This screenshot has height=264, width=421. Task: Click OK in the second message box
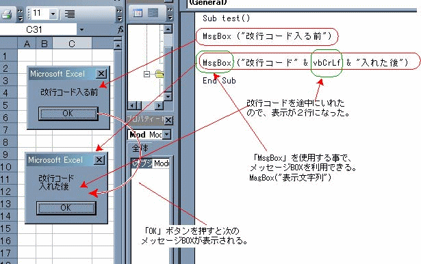[66, 208]
